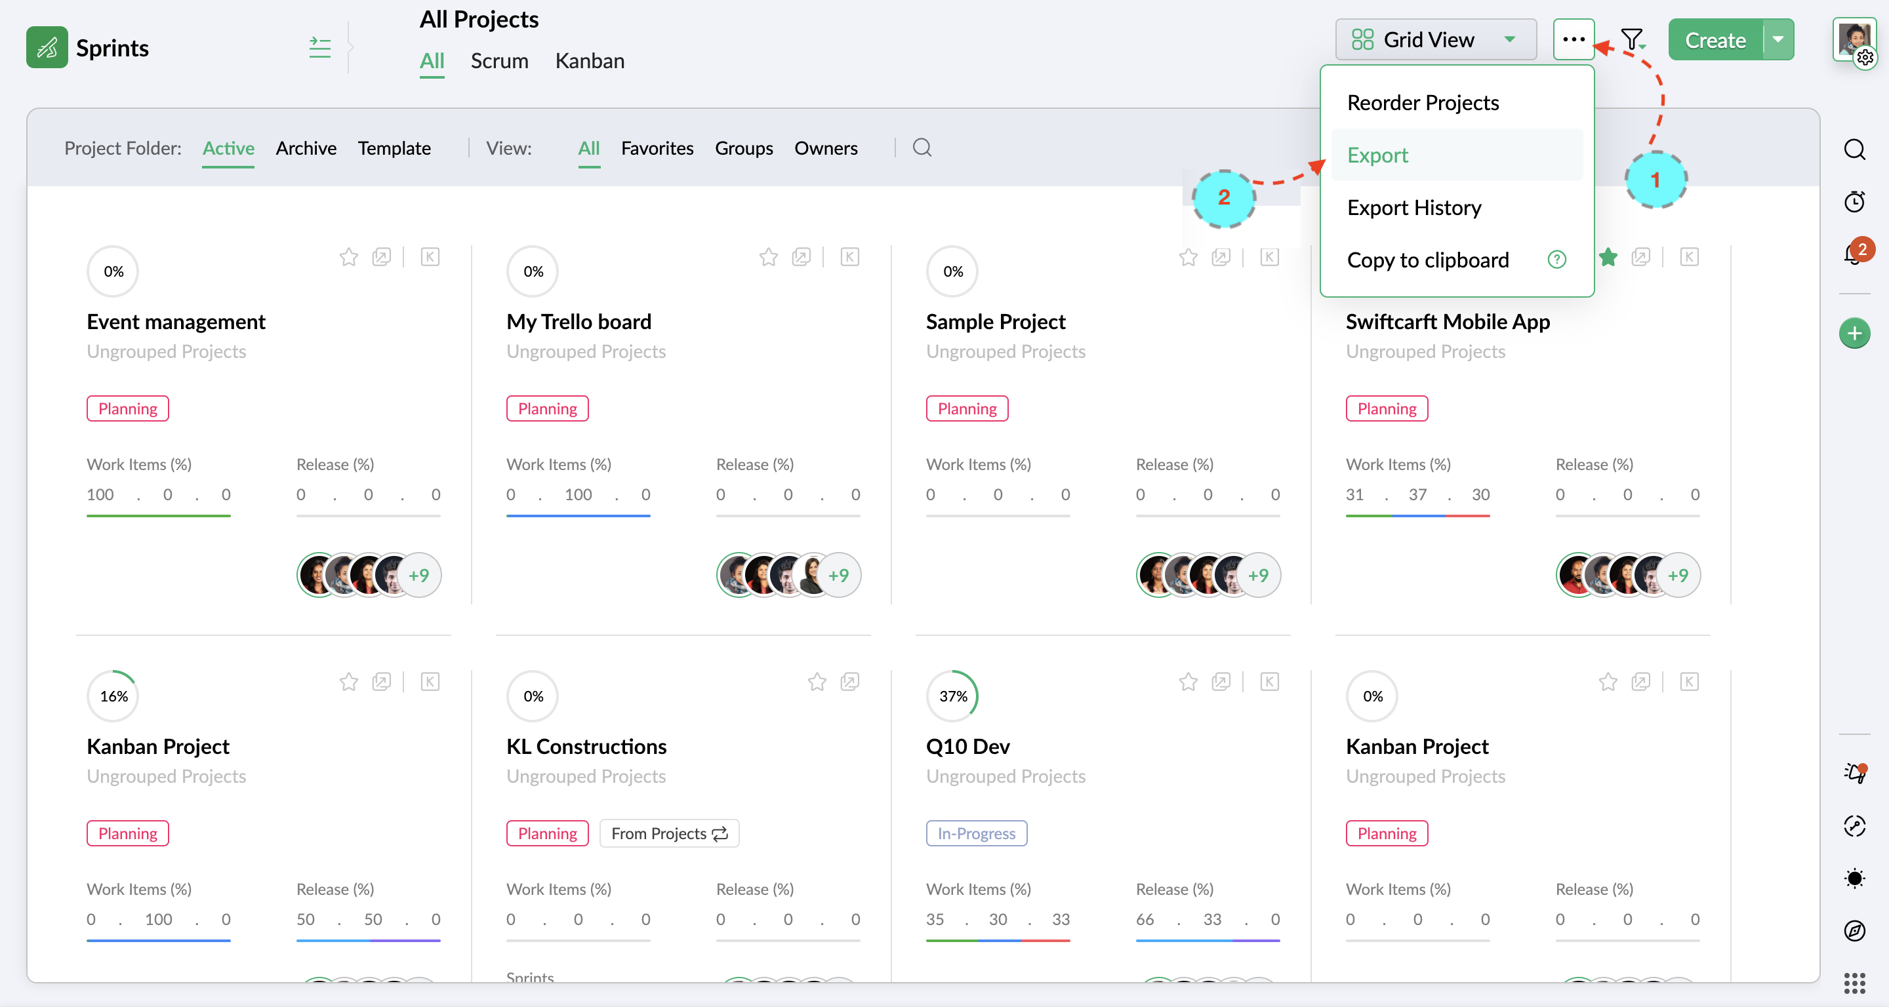Open the Create button dropdown arrow
1889x1007 pixels.
(x=1778, y=39)
